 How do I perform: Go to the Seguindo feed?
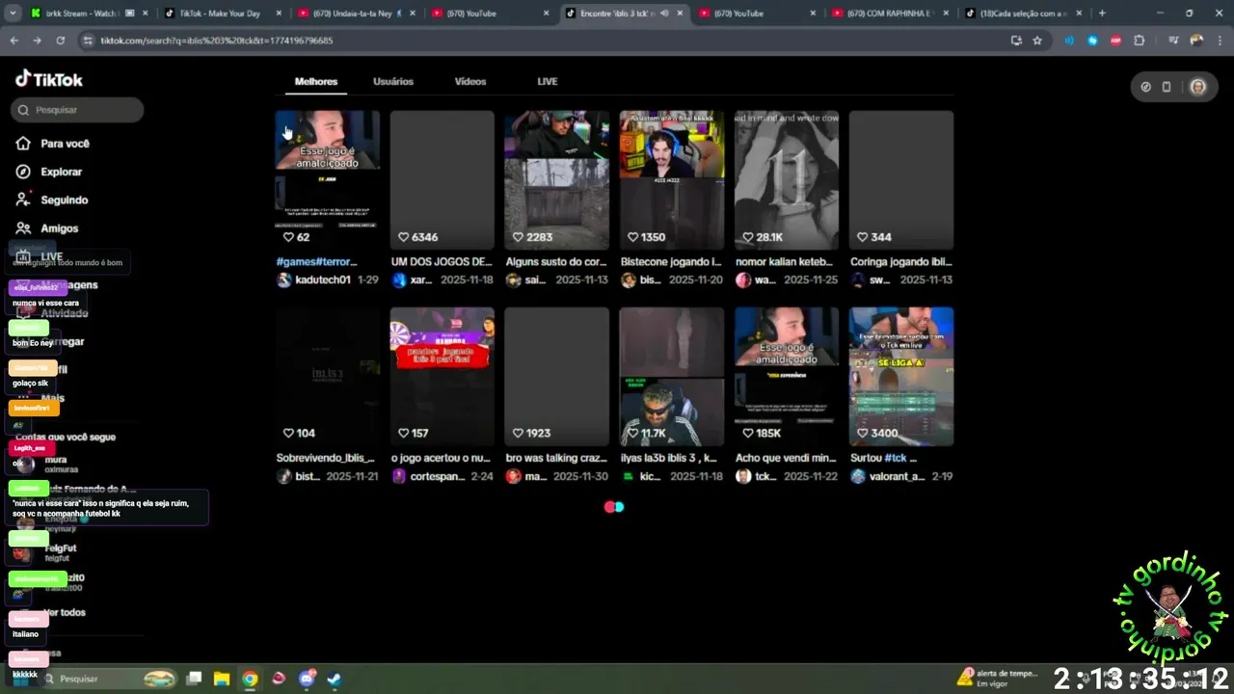(52, 200)
